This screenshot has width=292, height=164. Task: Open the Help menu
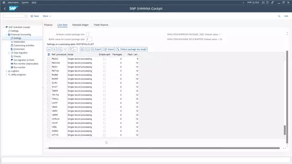[34, 3]
